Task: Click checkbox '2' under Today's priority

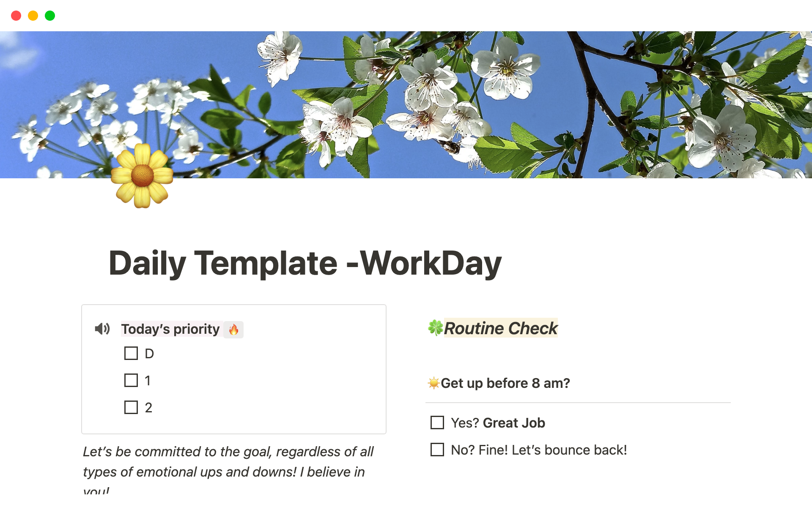Action: click(x=131, y=407)
